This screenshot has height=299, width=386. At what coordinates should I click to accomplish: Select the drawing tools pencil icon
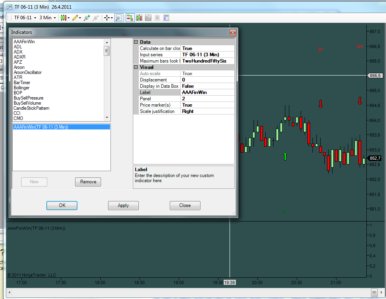(75, 18)
